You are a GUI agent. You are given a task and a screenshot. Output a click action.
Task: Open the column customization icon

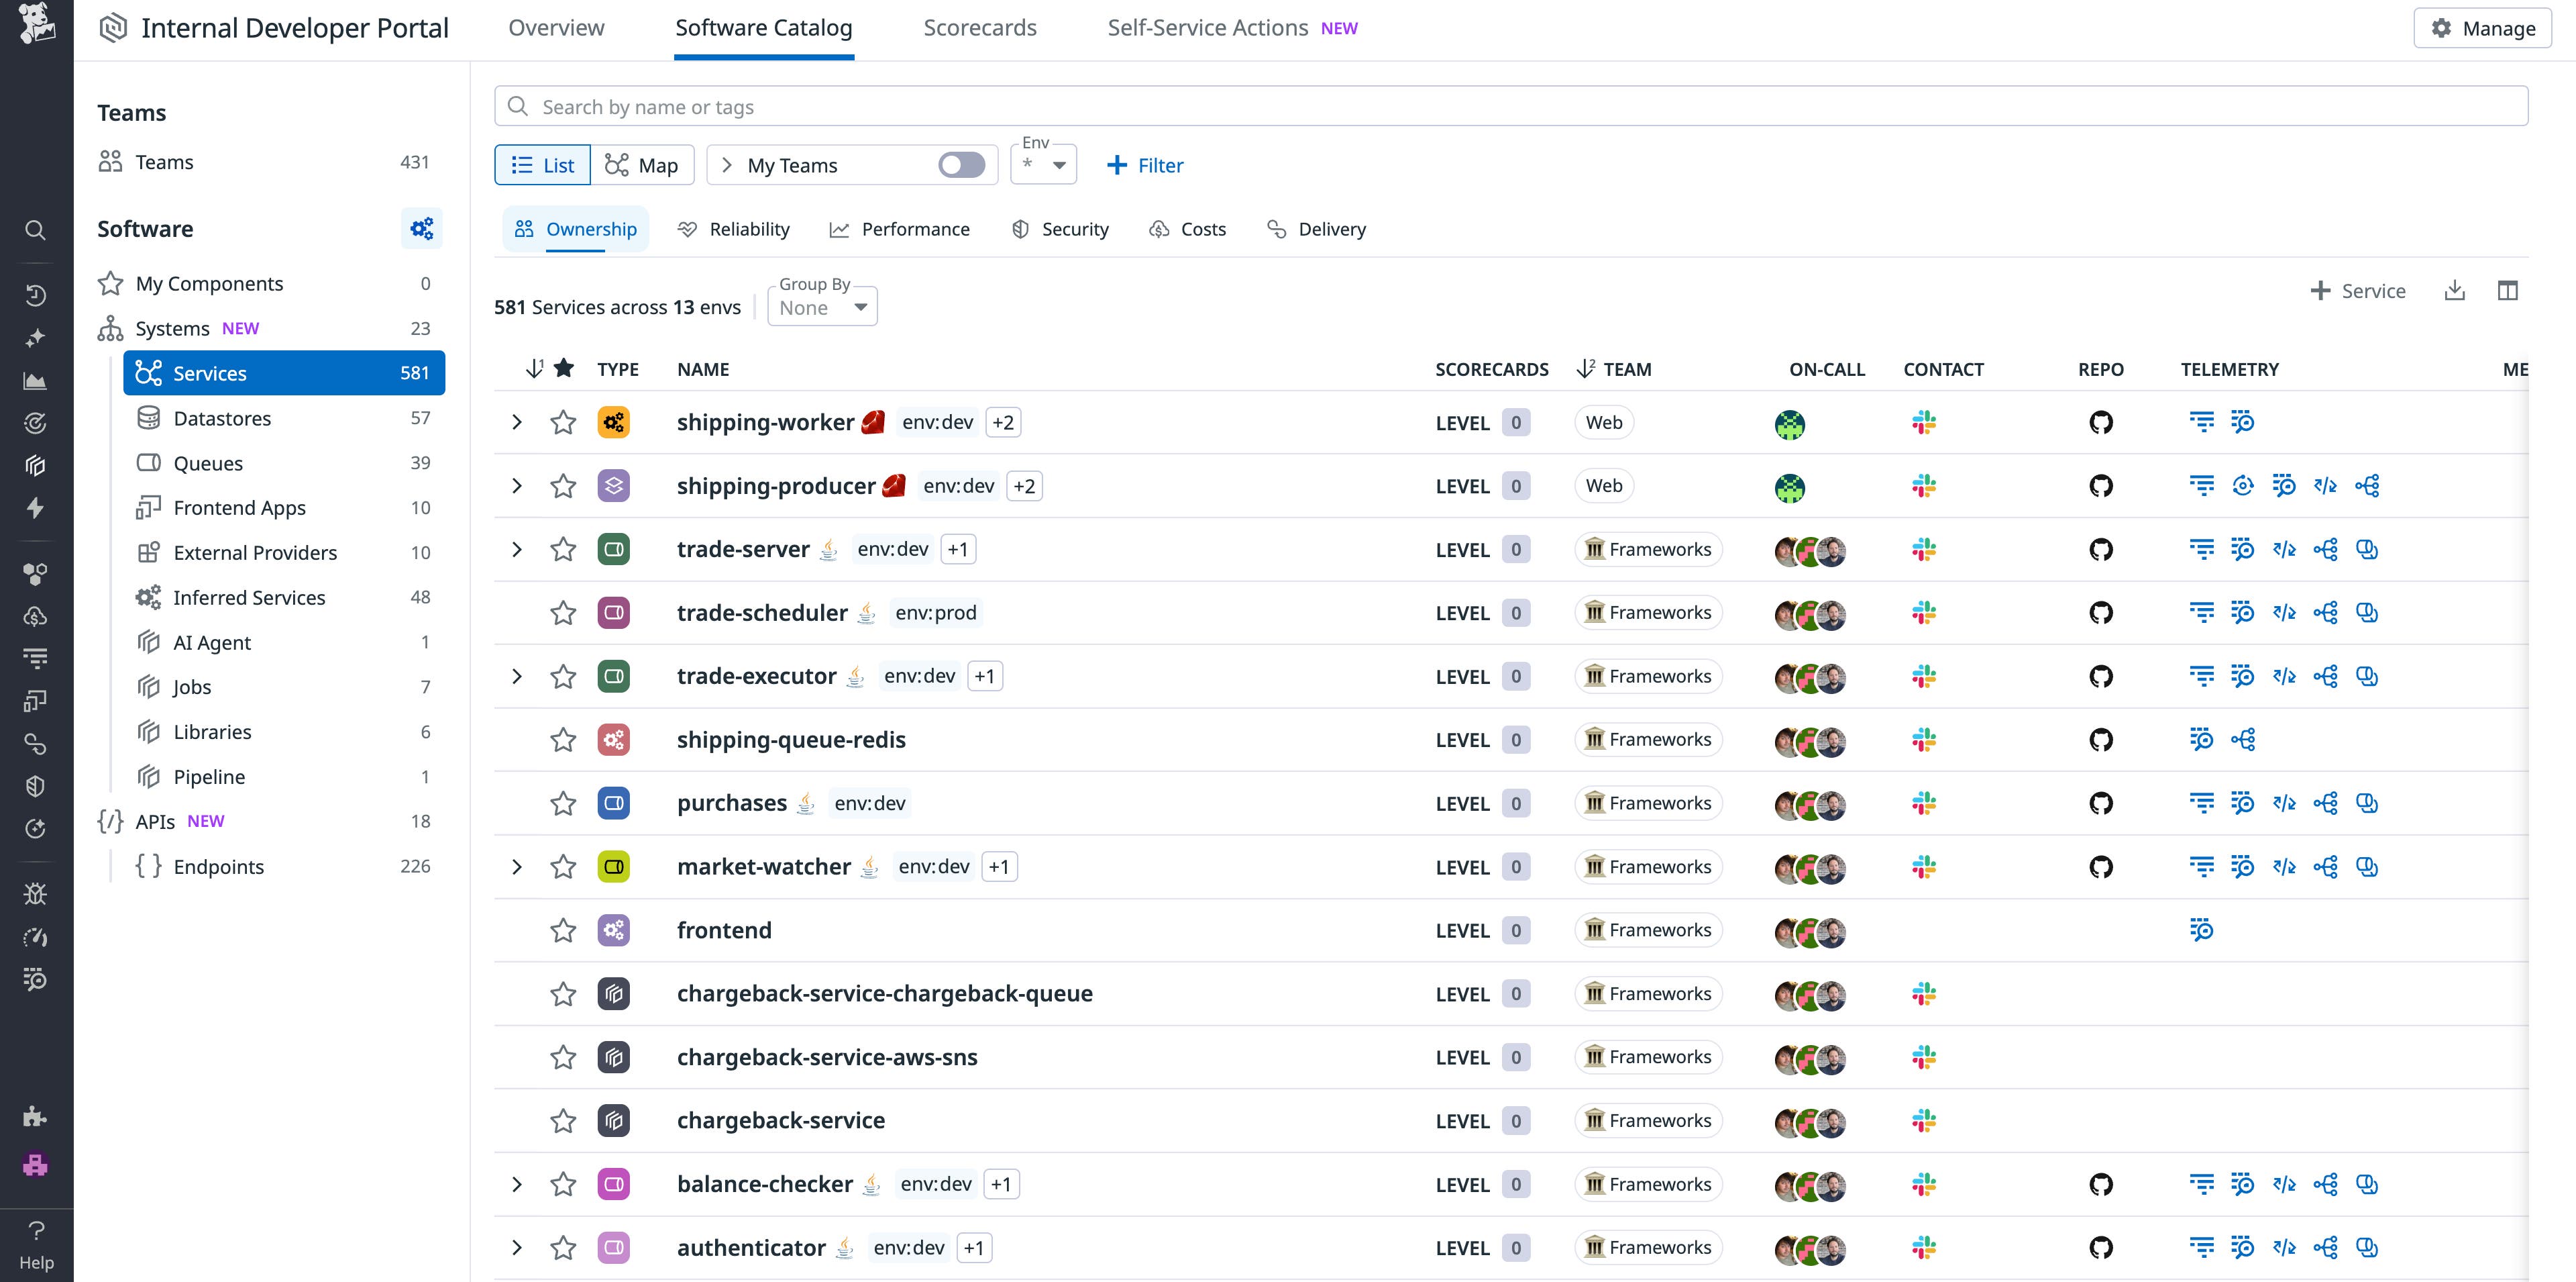[x=2510, y=290]
